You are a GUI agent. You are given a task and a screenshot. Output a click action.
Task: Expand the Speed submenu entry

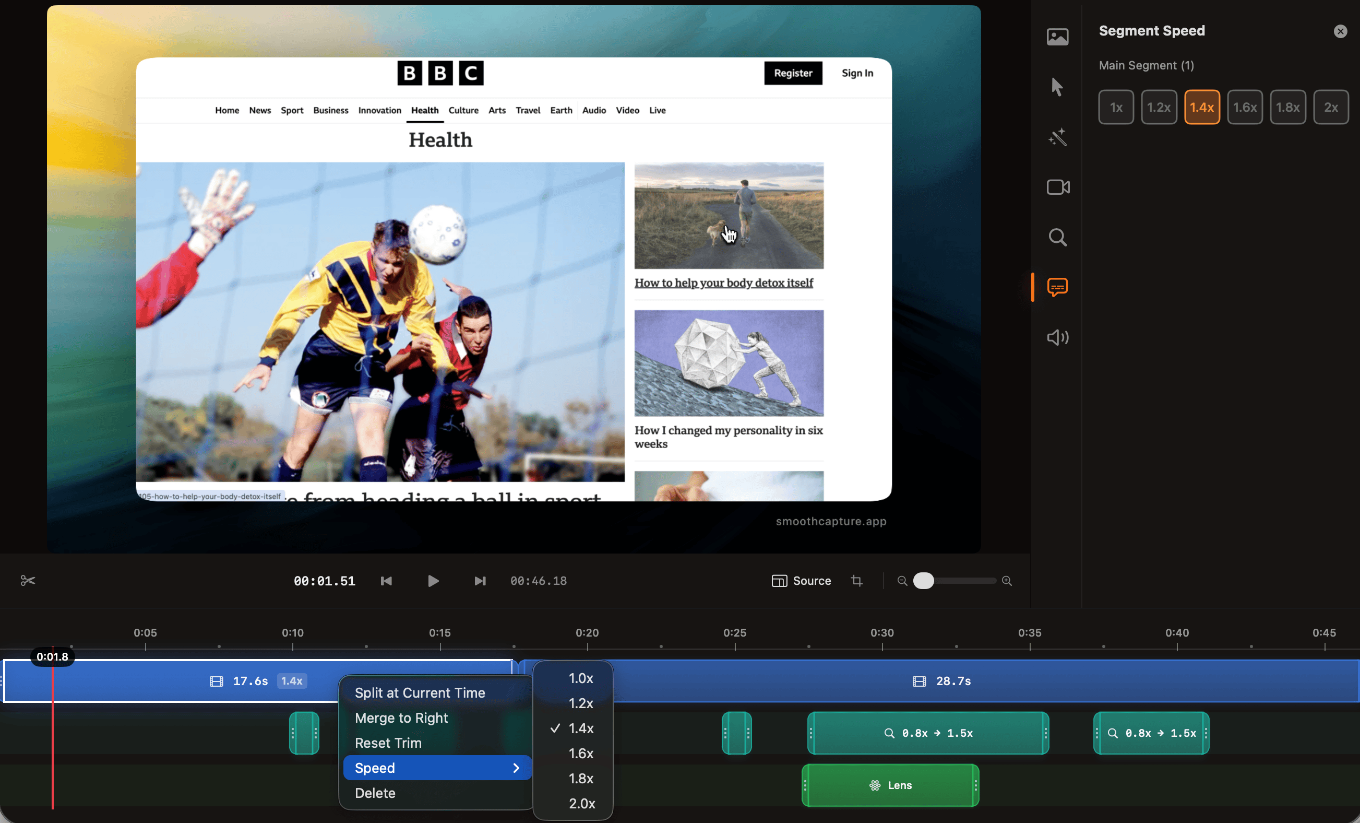437,768
